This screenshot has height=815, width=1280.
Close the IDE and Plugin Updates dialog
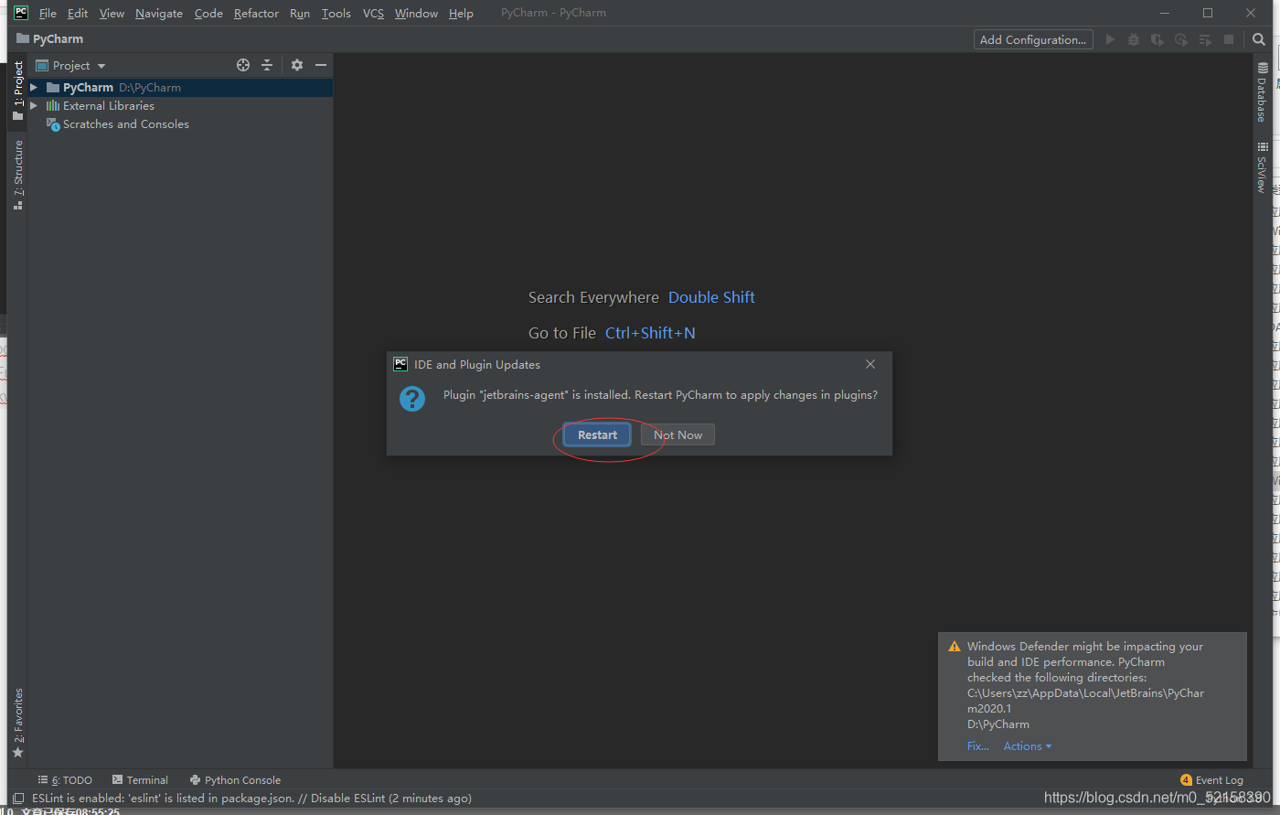pyautogui.click(x=870, y=364)
